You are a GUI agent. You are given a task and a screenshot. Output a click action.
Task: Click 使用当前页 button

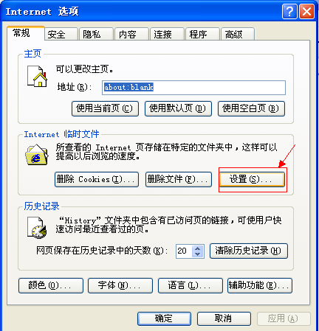105,108
